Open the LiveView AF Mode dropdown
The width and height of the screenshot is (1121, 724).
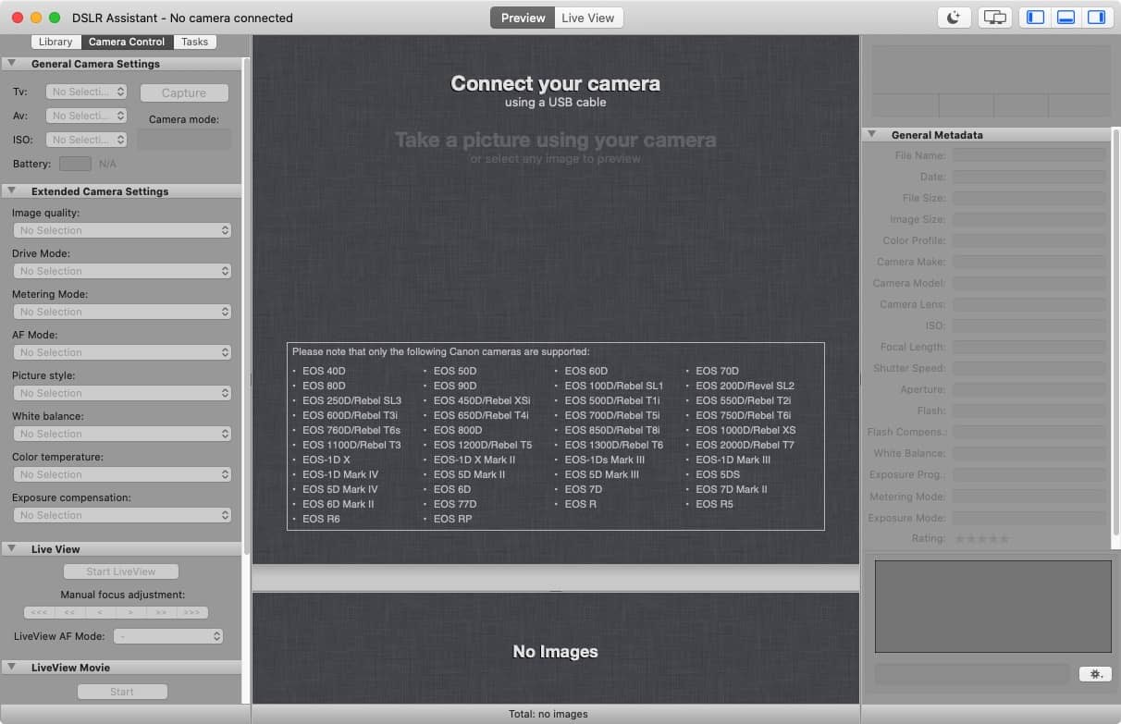point(168,636)
